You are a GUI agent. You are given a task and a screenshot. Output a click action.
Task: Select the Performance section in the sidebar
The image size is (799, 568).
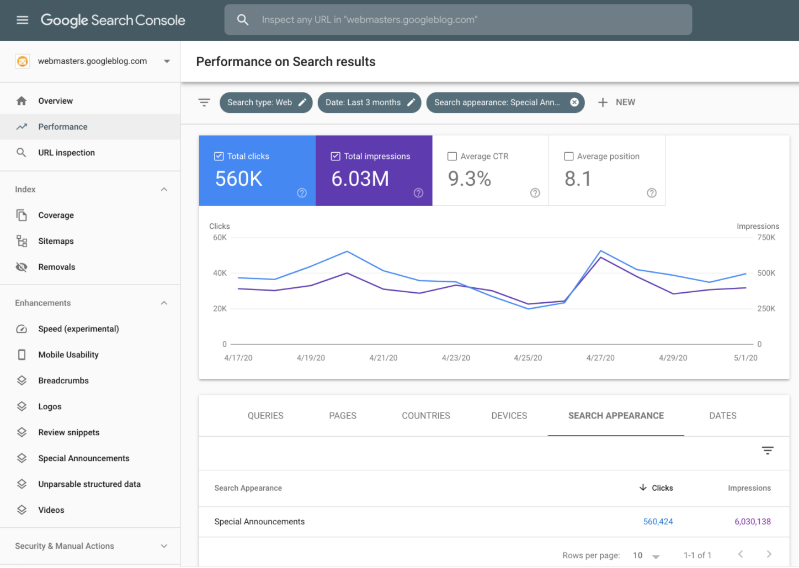[62, 126]
